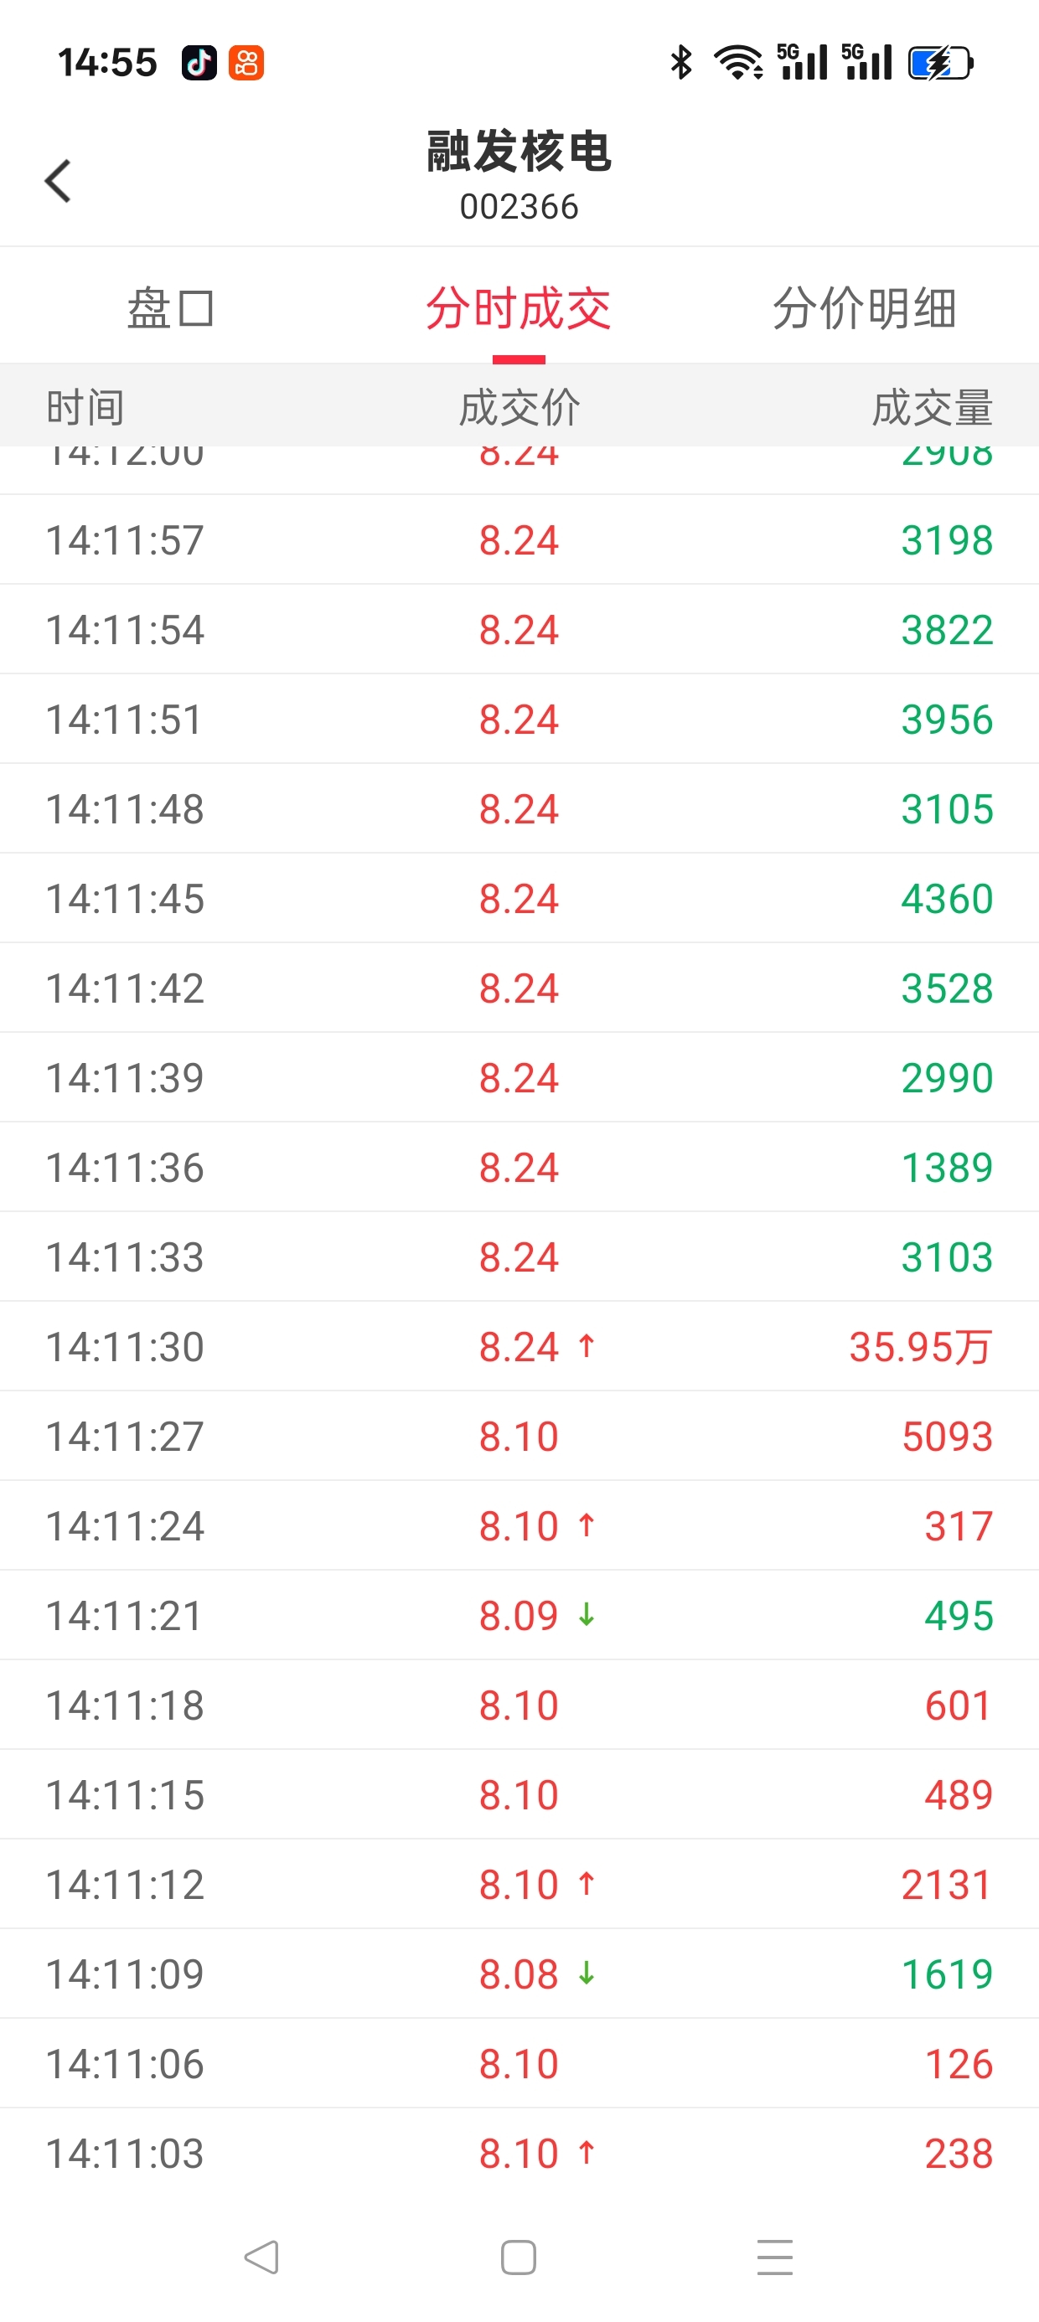
Task: Tap the stock title 融发核电 002366
Action: [x=519, y=175]
